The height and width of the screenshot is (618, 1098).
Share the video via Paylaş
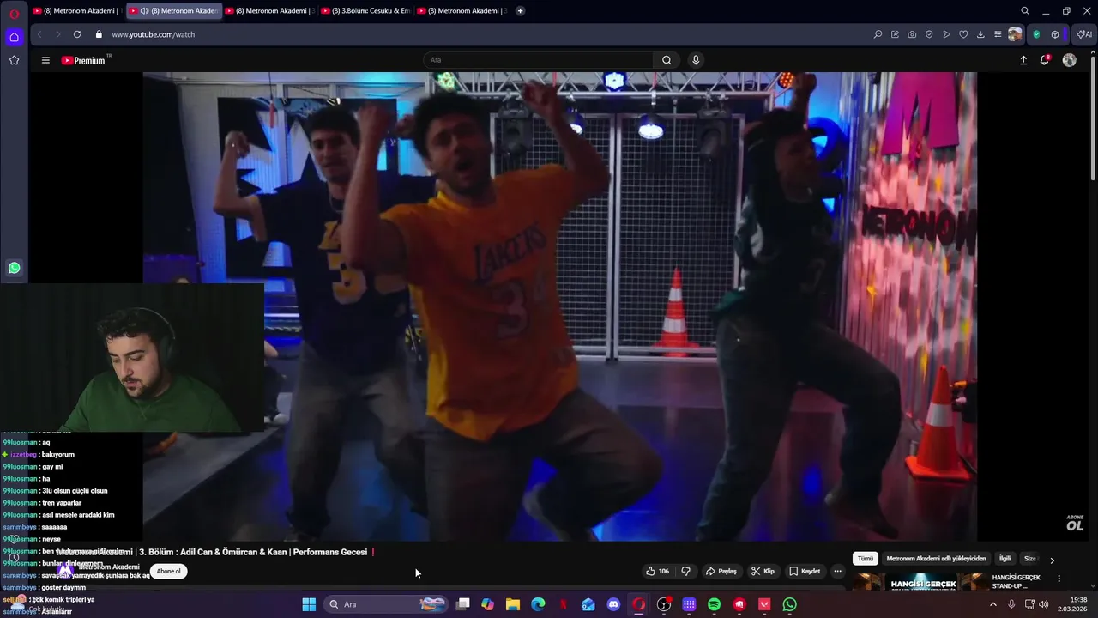tap(721, 571)
